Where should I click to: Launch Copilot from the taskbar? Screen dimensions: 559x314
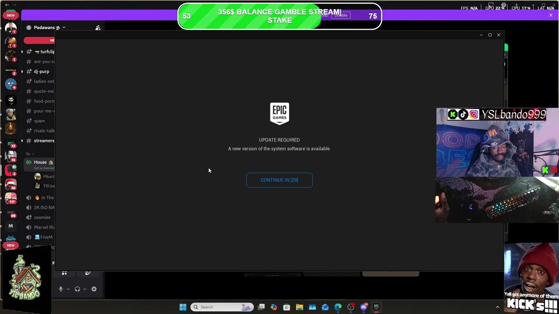pos(274,307)
